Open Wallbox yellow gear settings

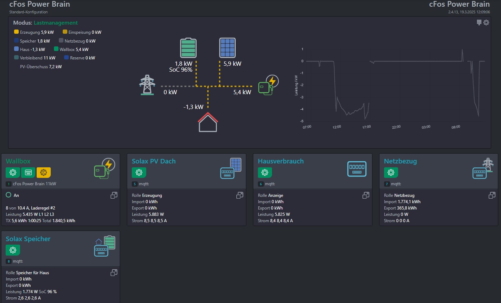(44, 173)
